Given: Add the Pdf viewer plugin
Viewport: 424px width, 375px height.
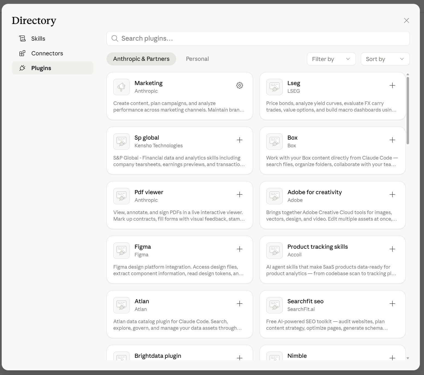Looking at the screenshot, I should coord(240,194).
